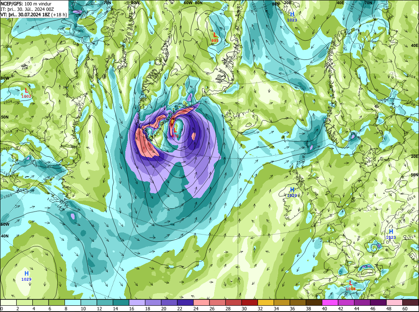419x312 pixels.
Task: Click the 24–26 salmon pink legend swatch
Action: (x=202, y=302)
